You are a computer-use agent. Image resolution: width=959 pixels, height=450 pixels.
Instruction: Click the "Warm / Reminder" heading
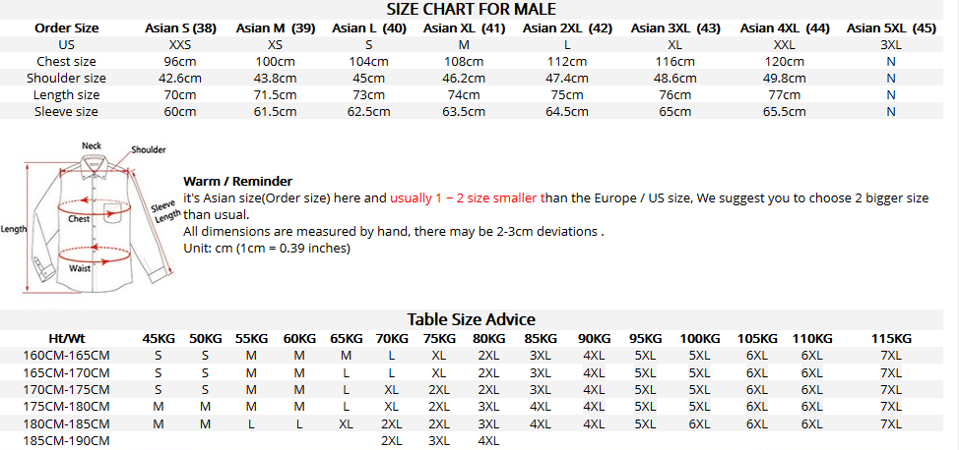tap(237, 182)
